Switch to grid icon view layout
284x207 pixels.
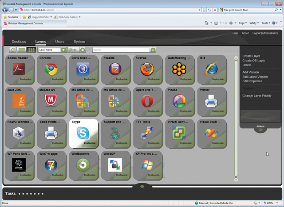pos(31,50)
